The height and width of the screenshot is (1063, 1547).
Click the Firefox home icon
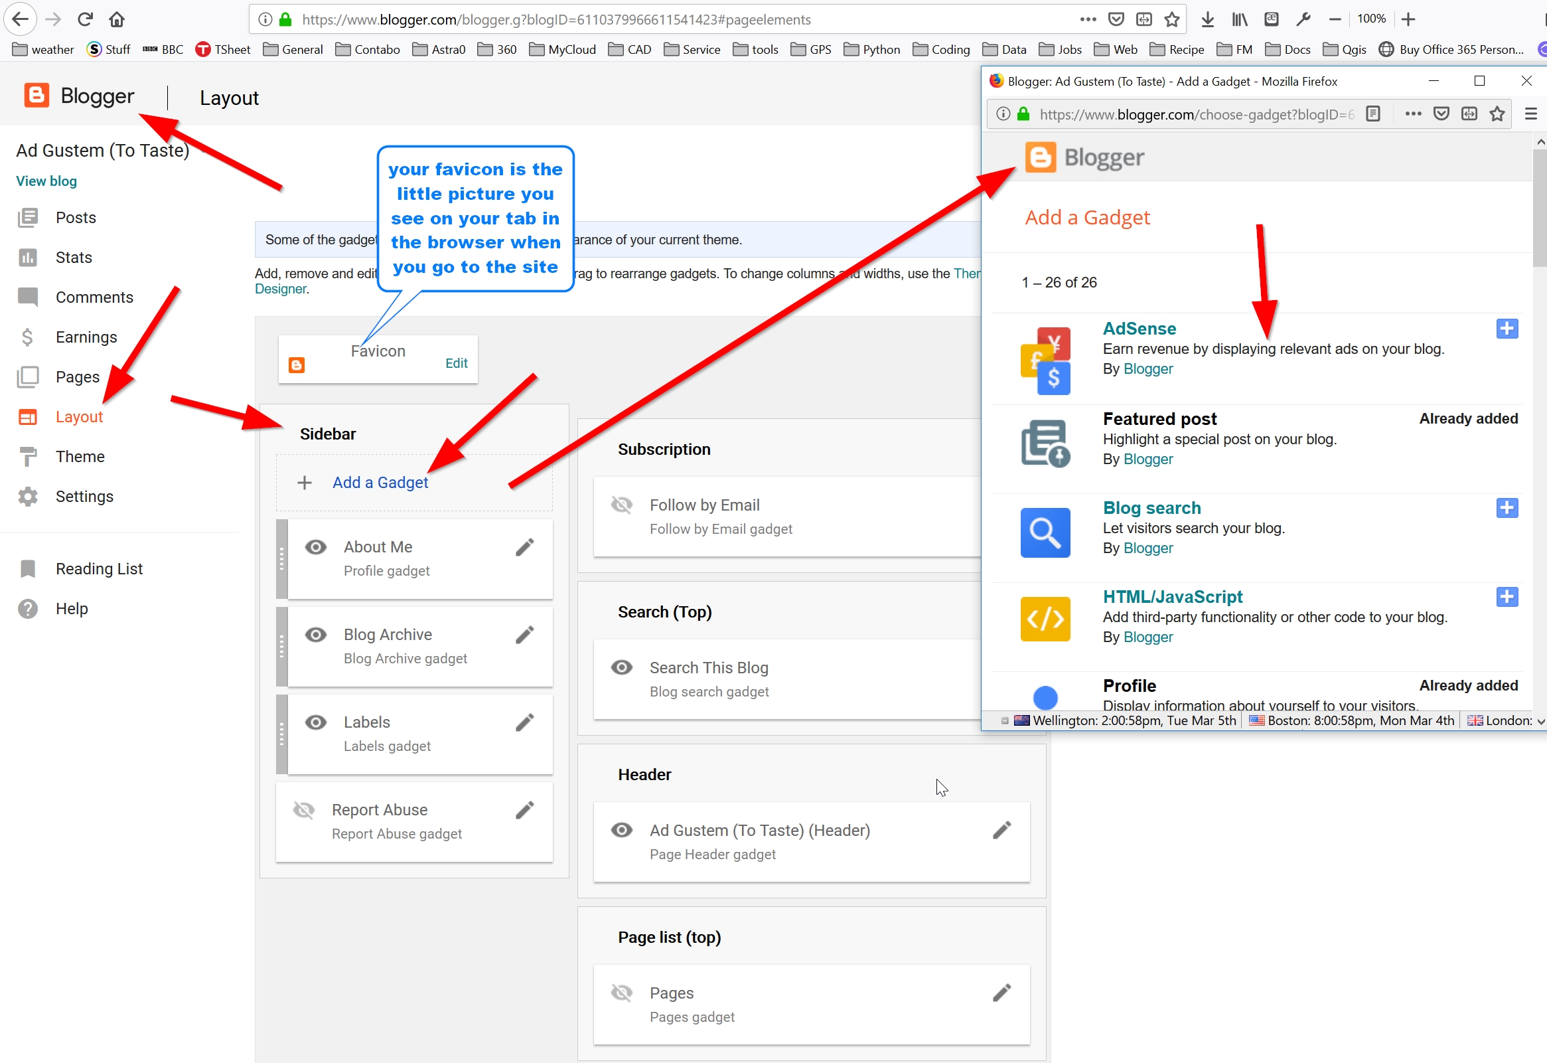tap(117, 19)
